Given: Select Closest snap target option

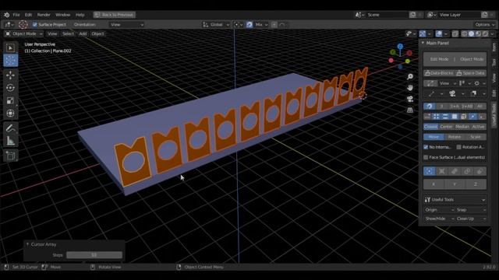Looking at the screenshot, I should [430, 127].
